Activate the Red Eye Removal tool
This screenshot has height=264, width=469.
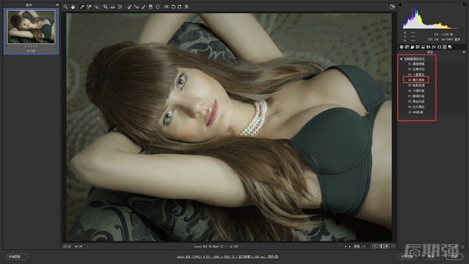pyautogui.click(x=137, y=7)
